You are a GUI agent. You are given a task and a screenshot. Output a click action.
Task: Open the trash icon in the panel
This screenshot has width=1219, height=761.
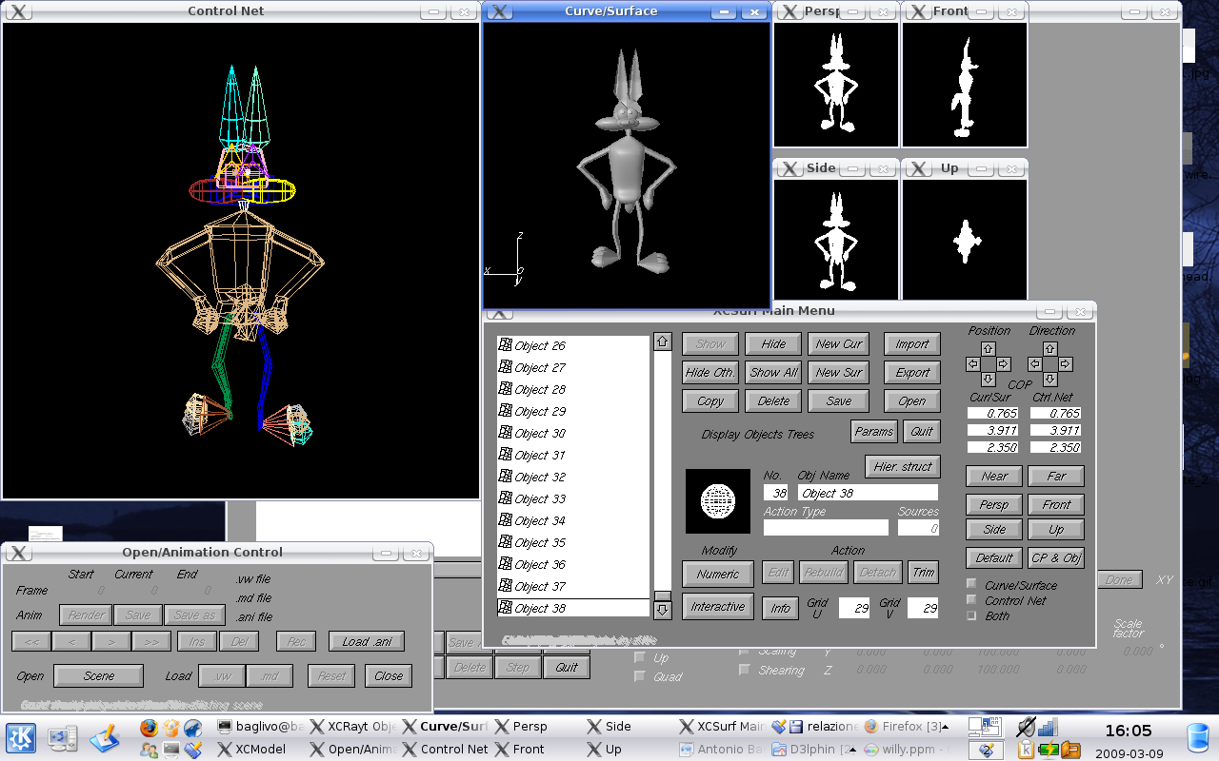tap(1199, 738)
